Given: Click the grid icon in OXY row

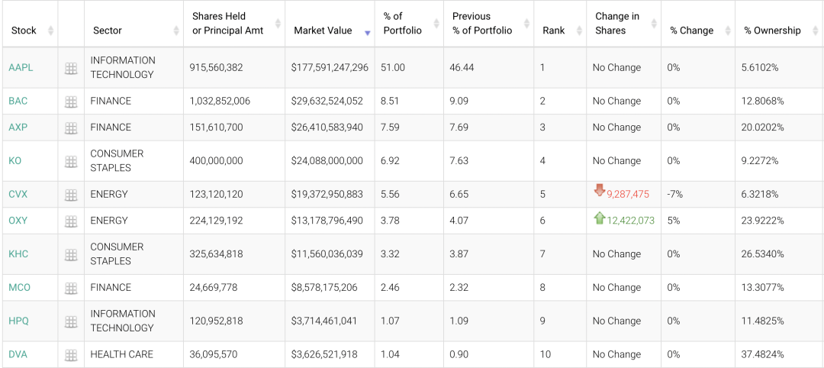Looking at the screenshot, I should [x=71, y=221].
